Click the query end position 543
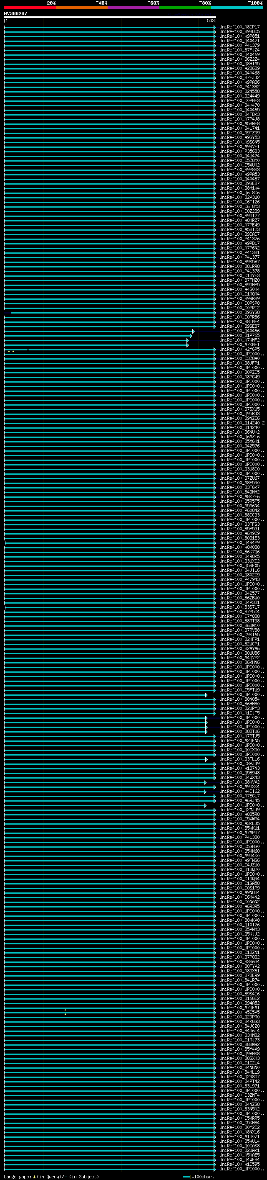 click(x=210, y=21)
